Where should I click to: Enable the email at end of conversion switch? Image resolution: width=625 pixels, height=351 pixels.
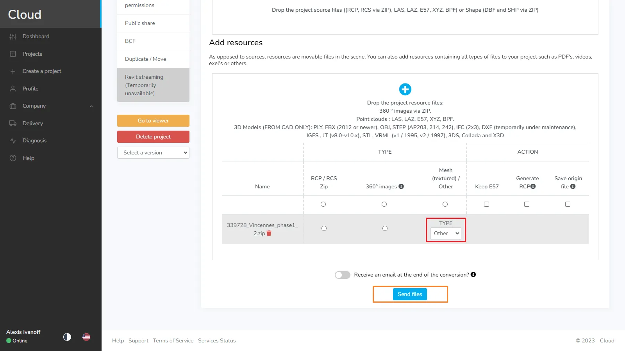343,275
